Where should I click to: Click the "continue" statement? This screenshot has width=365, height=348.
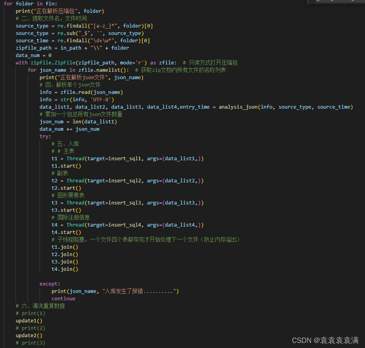click(x=63, y=299)
